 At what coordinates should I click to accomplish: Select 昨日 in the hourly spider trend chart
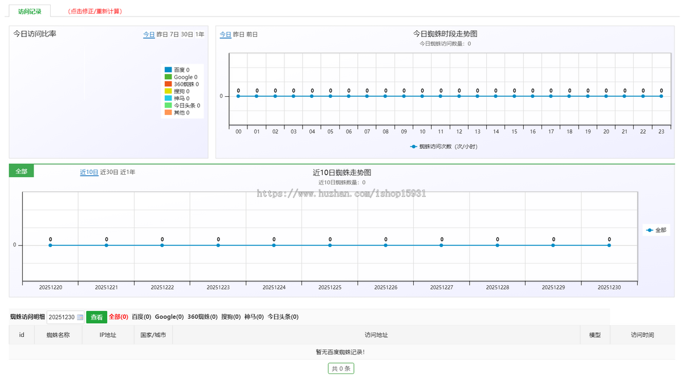click(x=239, y=35)
